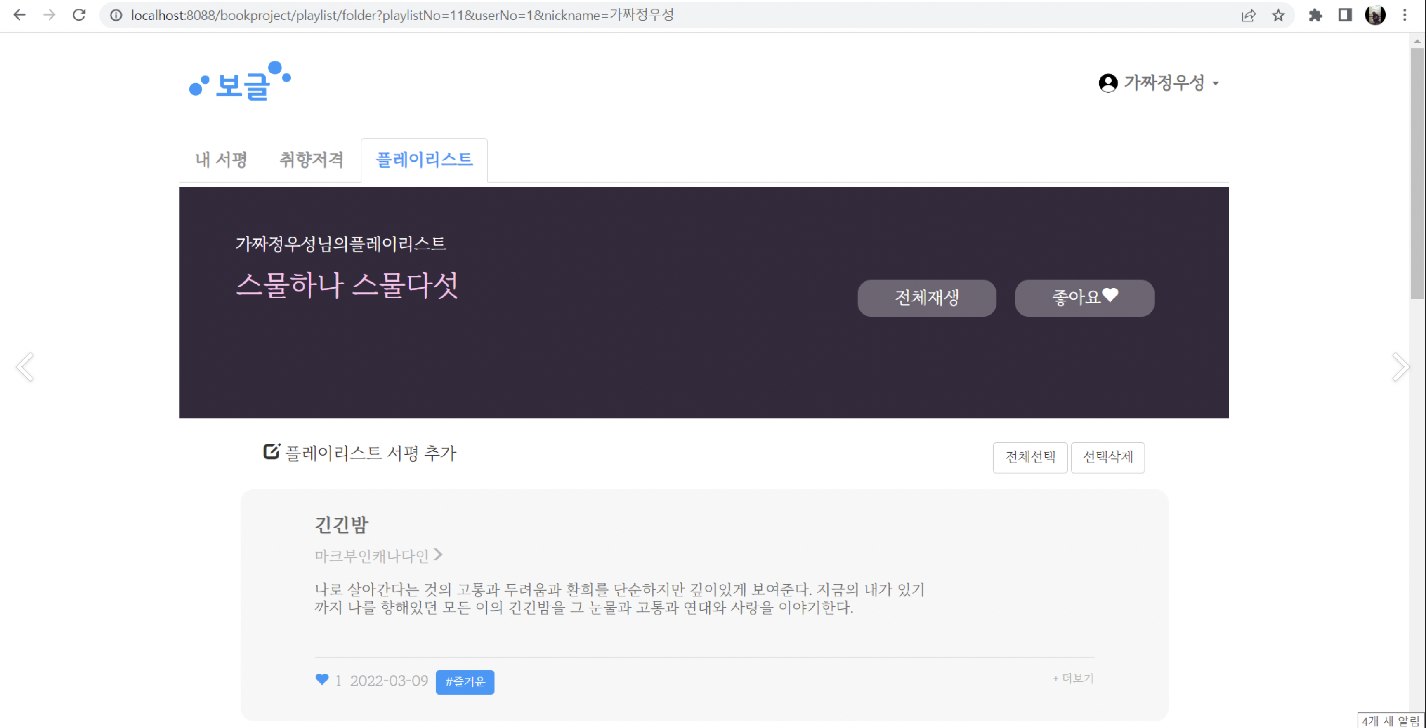Click the scrollbar up arrow

coord(1417,41)
